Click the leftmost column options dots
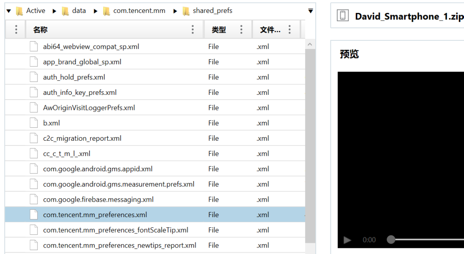 click(x=16, y=29)
